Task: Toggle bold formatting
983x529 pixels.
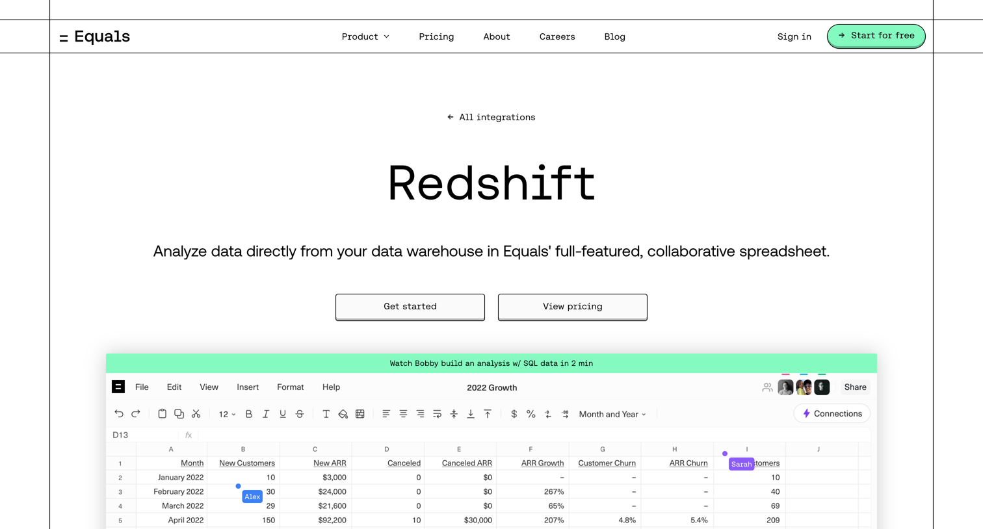Action: pos(249,414)
